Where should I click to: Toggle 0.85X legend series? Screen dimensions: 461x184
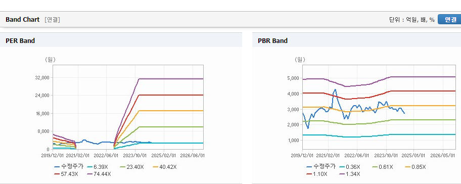[x=416, y=167]
